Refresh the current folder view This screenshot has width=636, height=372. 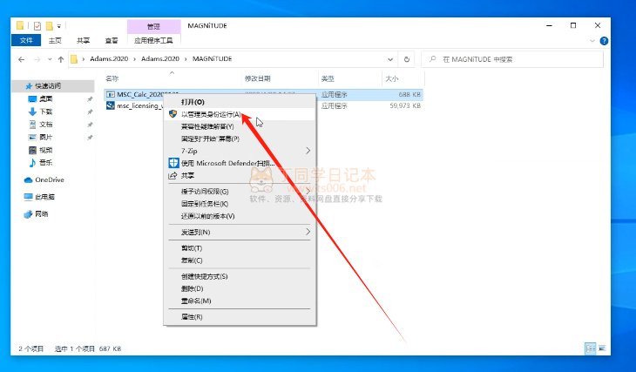406,59
